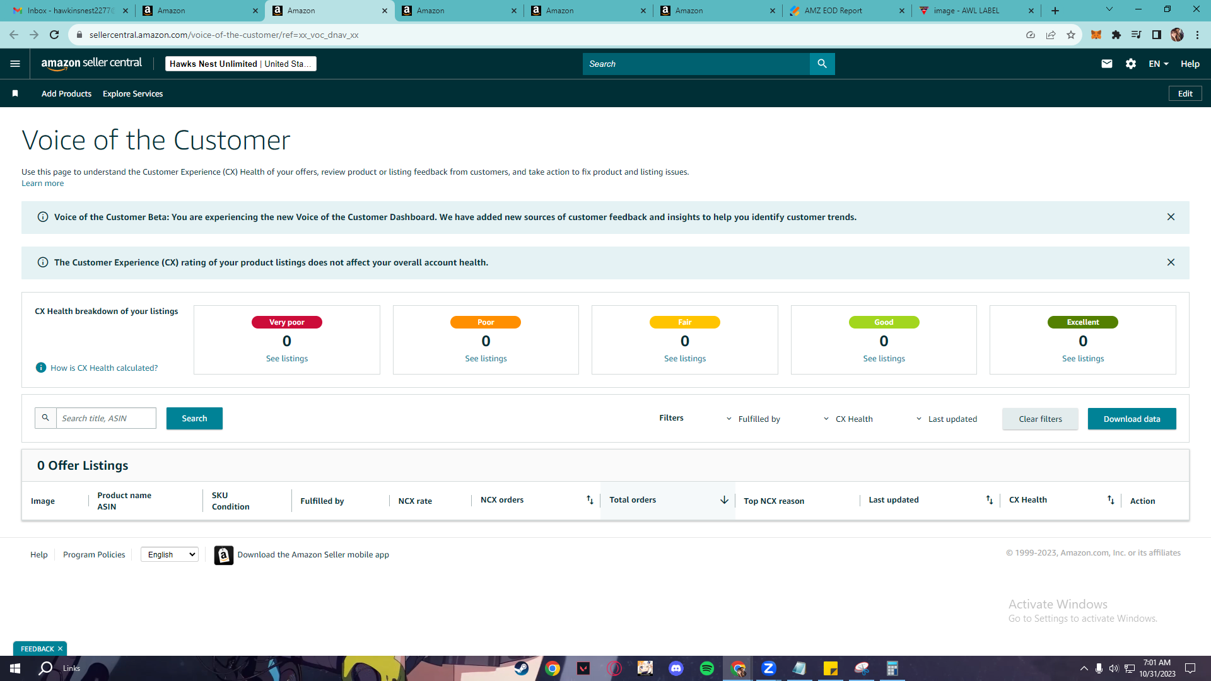1211x681 pixels.
Task: Open the Chrome tab search chevron
Action: pyautogui.click(x=1109, y=9)
